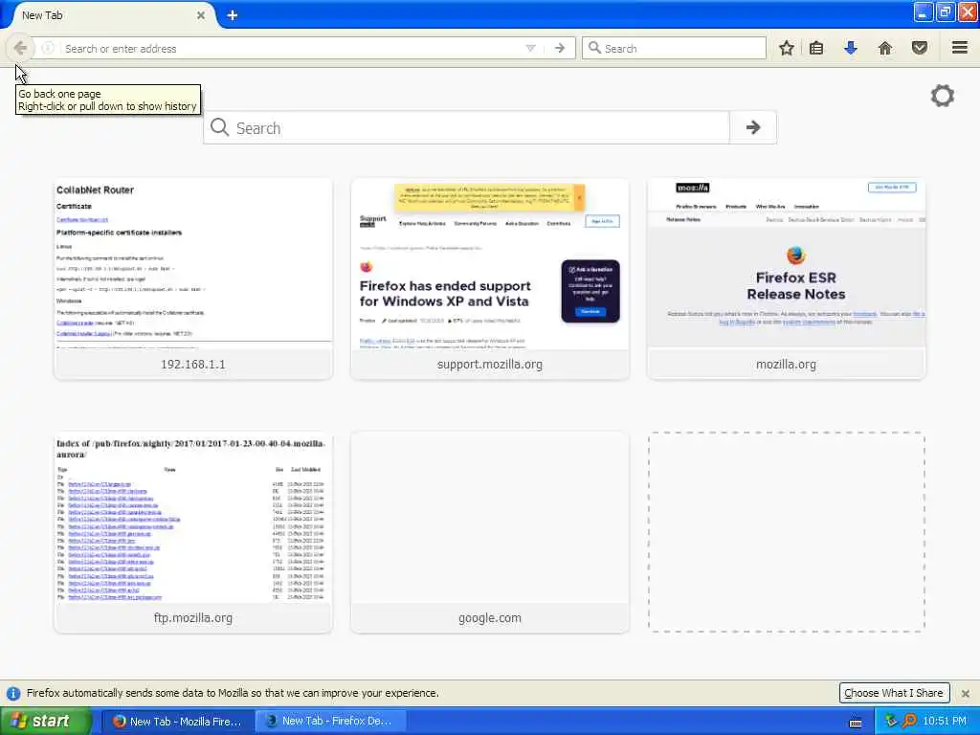980x735 pixels.
Task: Open the google.com tile
Action: pyautogui.click(x=489, y=532)
